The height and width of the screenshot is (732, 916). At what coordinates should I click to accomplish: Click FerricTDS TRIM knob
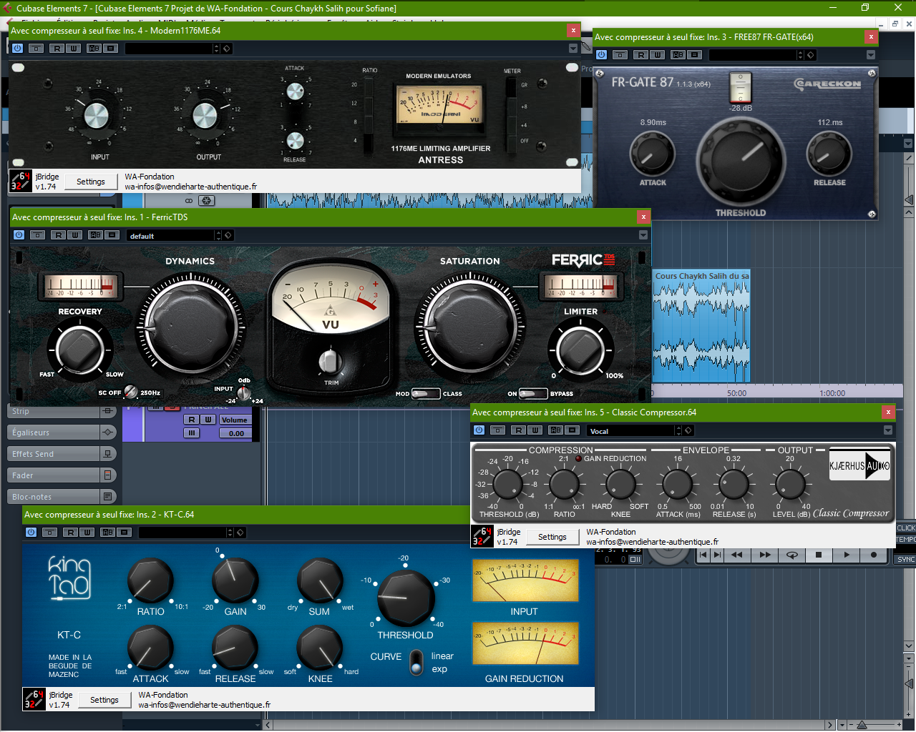tap(330, 361)
